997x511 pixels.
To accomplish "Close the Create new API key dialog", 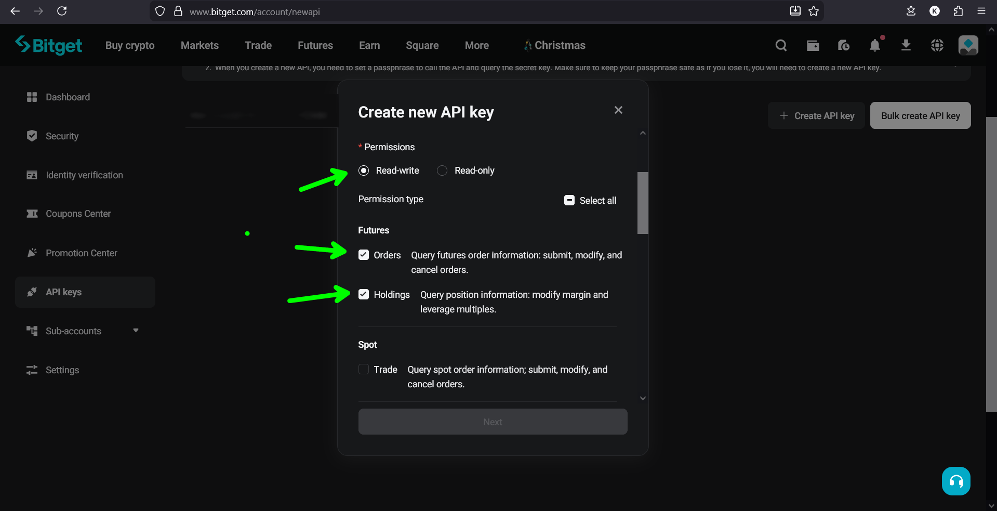I will click(618, 110).
